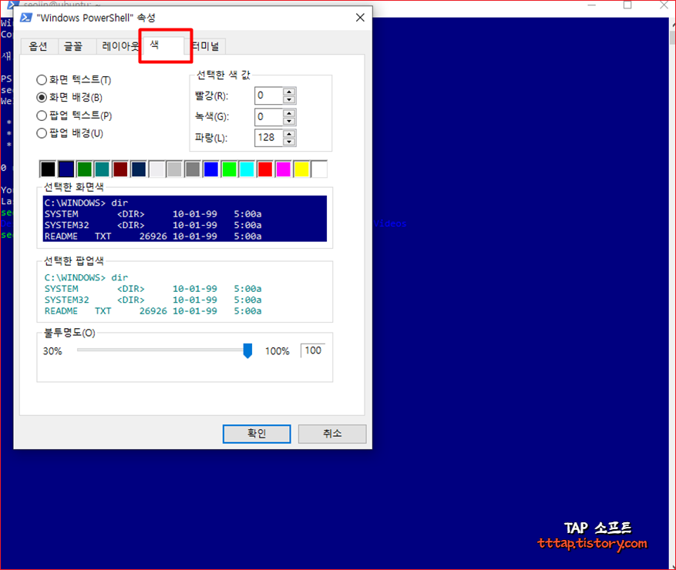Decrease the 빨강(R) value with down arrow
This screenshot has height=570, width=676.
tap(289, 99)
